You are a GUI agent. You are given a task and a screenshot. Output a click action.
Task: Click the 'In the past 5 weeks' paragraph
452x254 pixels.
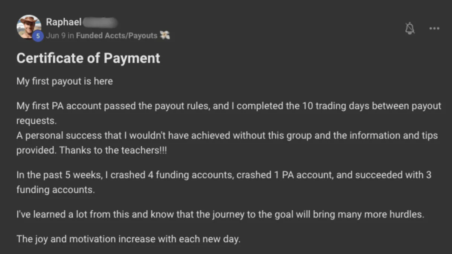(x=224, y=182)
